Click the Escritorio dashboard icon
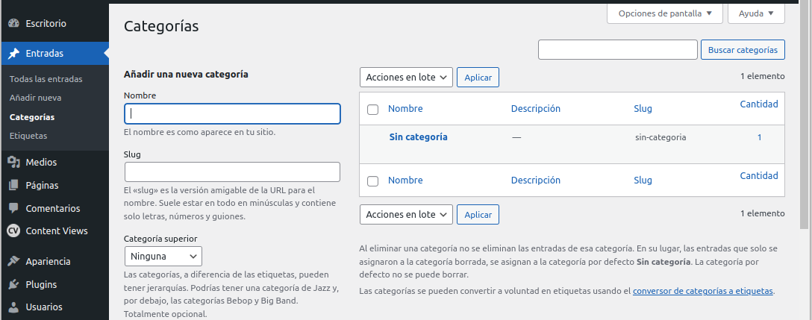This screenshot has height=320, width=812. pyautogui.click(x=13, y=24)
